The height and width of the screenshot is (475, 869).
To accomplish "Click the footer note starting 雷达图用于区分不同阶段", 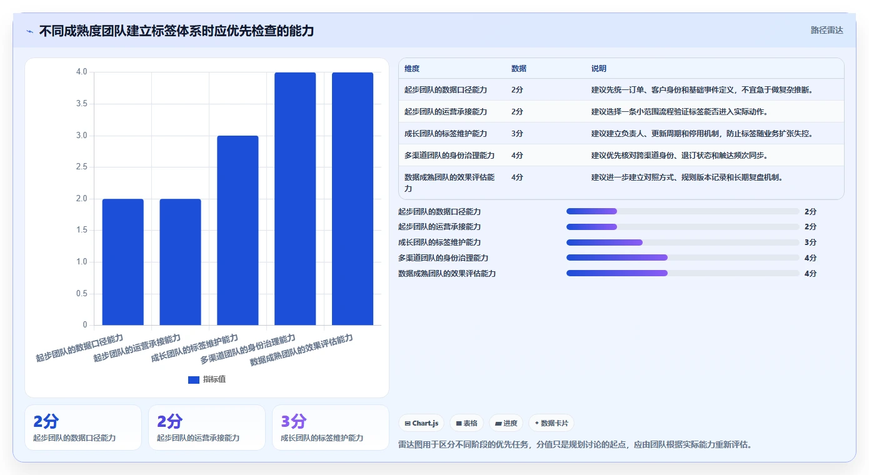I will click(x=575, y=445).
